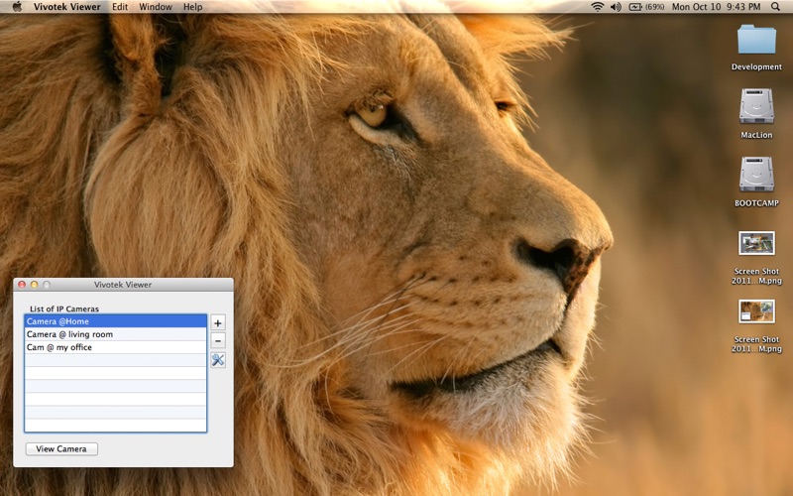Open the Vivotek Viewer application menu
This screenshot has height=496, width=793.
coord(66,7)
